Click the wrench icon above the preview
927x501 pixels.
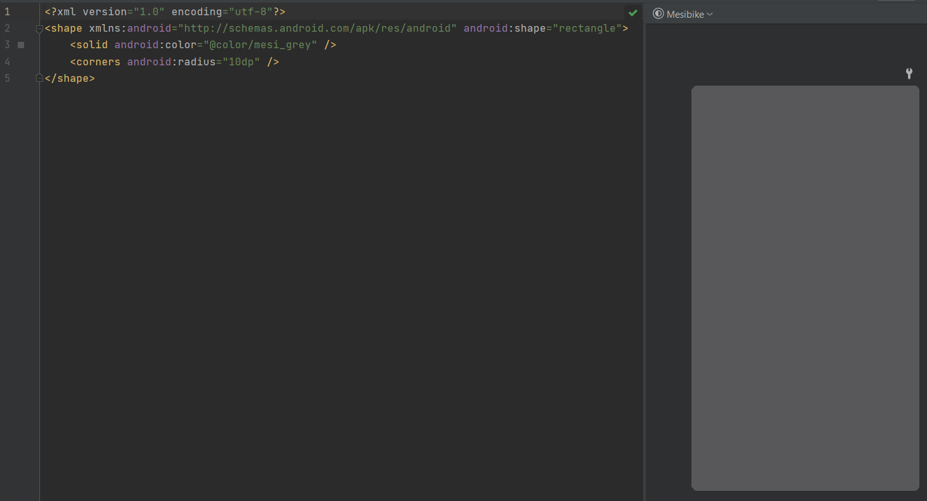[x=909, y=74]
